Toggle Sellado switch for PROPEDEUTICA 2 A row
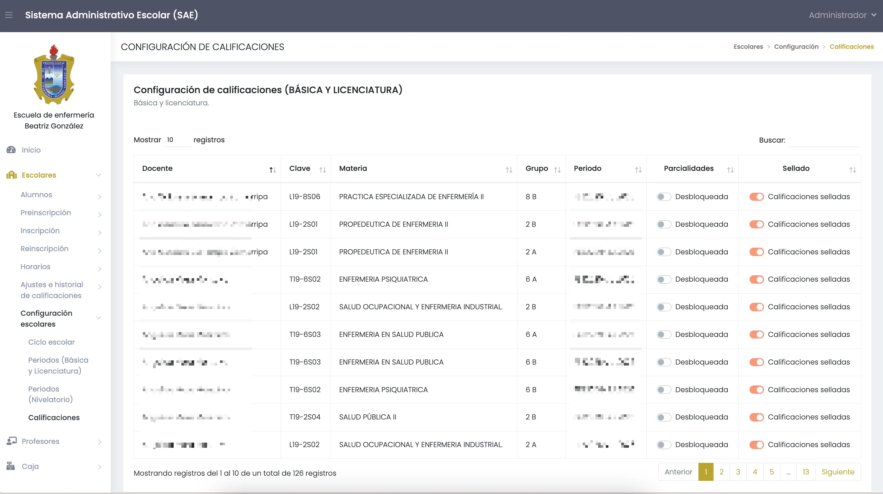 click(757, 251)
